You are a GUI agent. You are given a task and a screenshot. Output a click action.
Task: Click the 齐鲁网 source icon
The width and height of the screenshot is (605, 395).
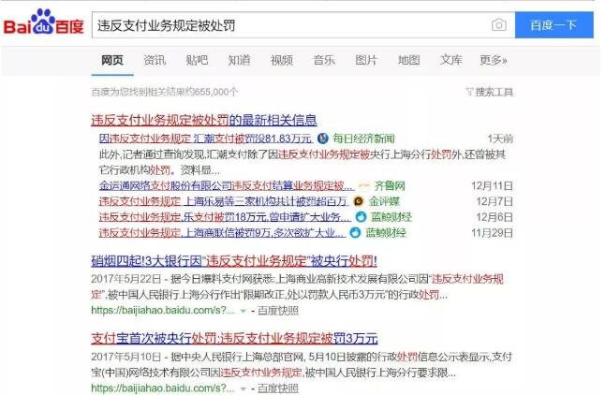[x=364, y=186]
